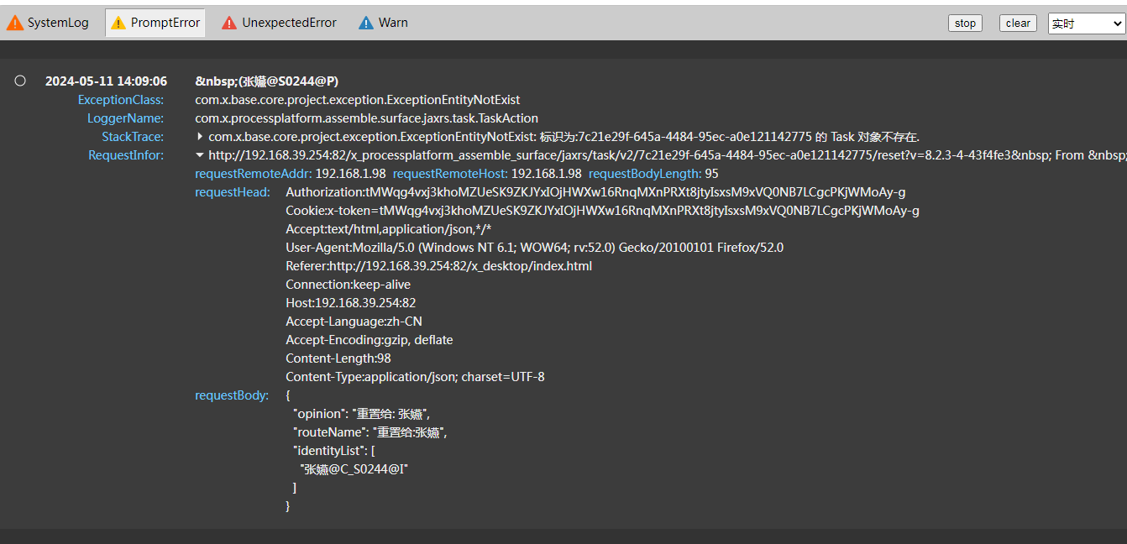Image resolution: width=1127 pixels, height=544 pixels.
Task: Collapse the RequestInfor details arrow
Action: (x=200, y=154)
